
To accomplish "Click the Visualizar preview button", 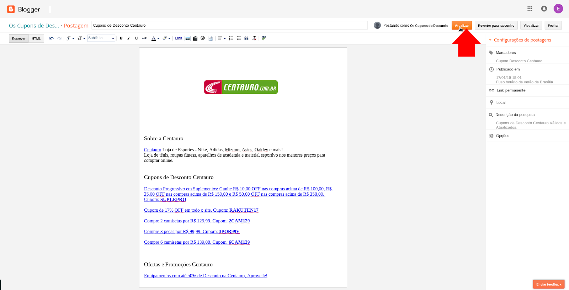I will coord(531,26).
